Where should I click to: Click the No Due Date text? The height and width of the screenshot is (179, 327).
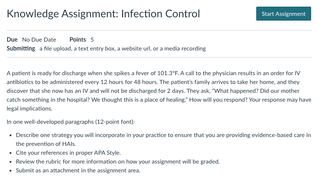(x=39, y=39)
